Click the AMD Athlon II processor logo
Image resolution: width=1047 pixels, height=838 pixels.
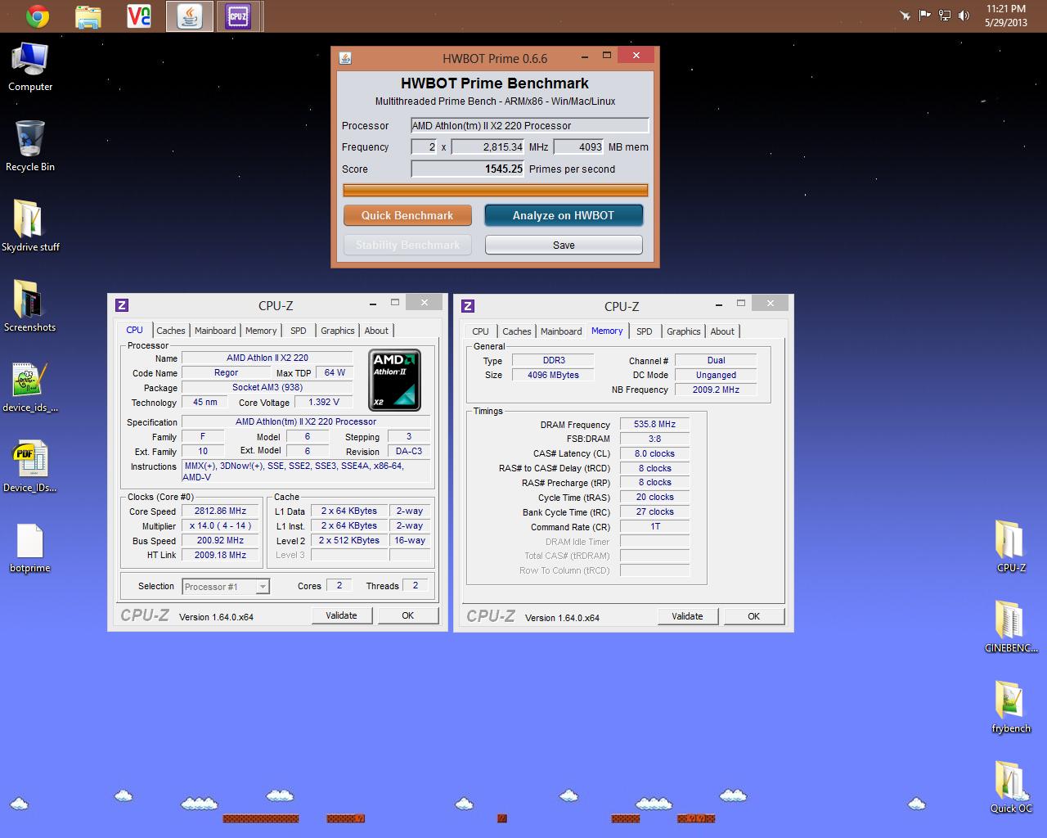tap(395, 380)
